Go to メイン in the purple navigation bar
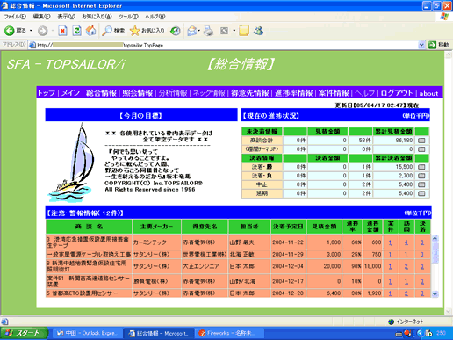The width and height of the screenshot is (453, 340). 70,93
